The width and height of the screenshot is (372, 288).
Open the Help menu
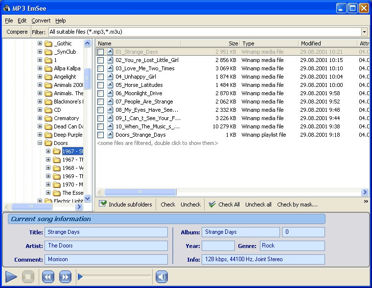(x=61, y=21)
